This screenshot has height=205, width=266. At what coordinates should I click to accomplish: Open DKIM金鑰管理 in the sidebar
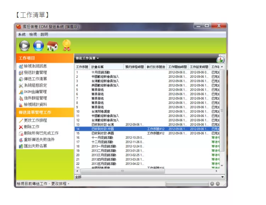pos(35,92)
